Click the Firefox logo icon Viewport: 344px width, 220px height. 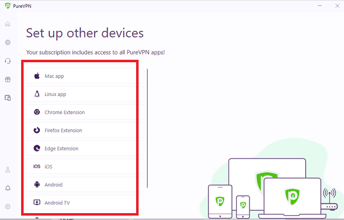(37, 130)
